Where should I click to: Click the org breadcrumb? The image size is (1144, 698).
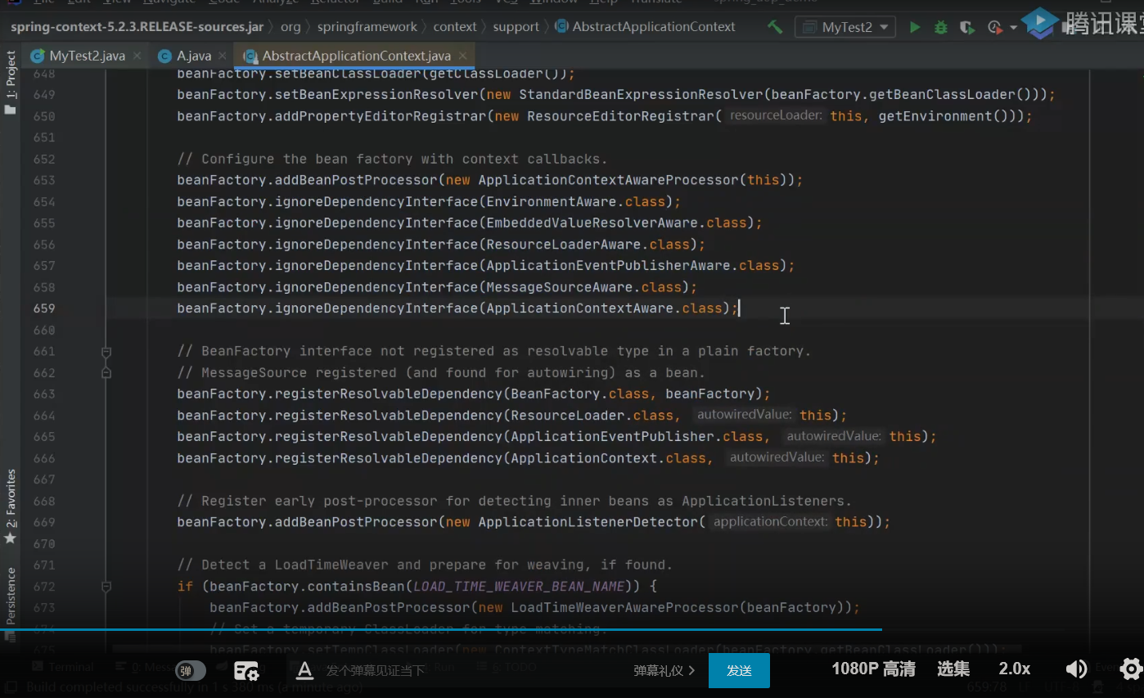click(291, 27)
